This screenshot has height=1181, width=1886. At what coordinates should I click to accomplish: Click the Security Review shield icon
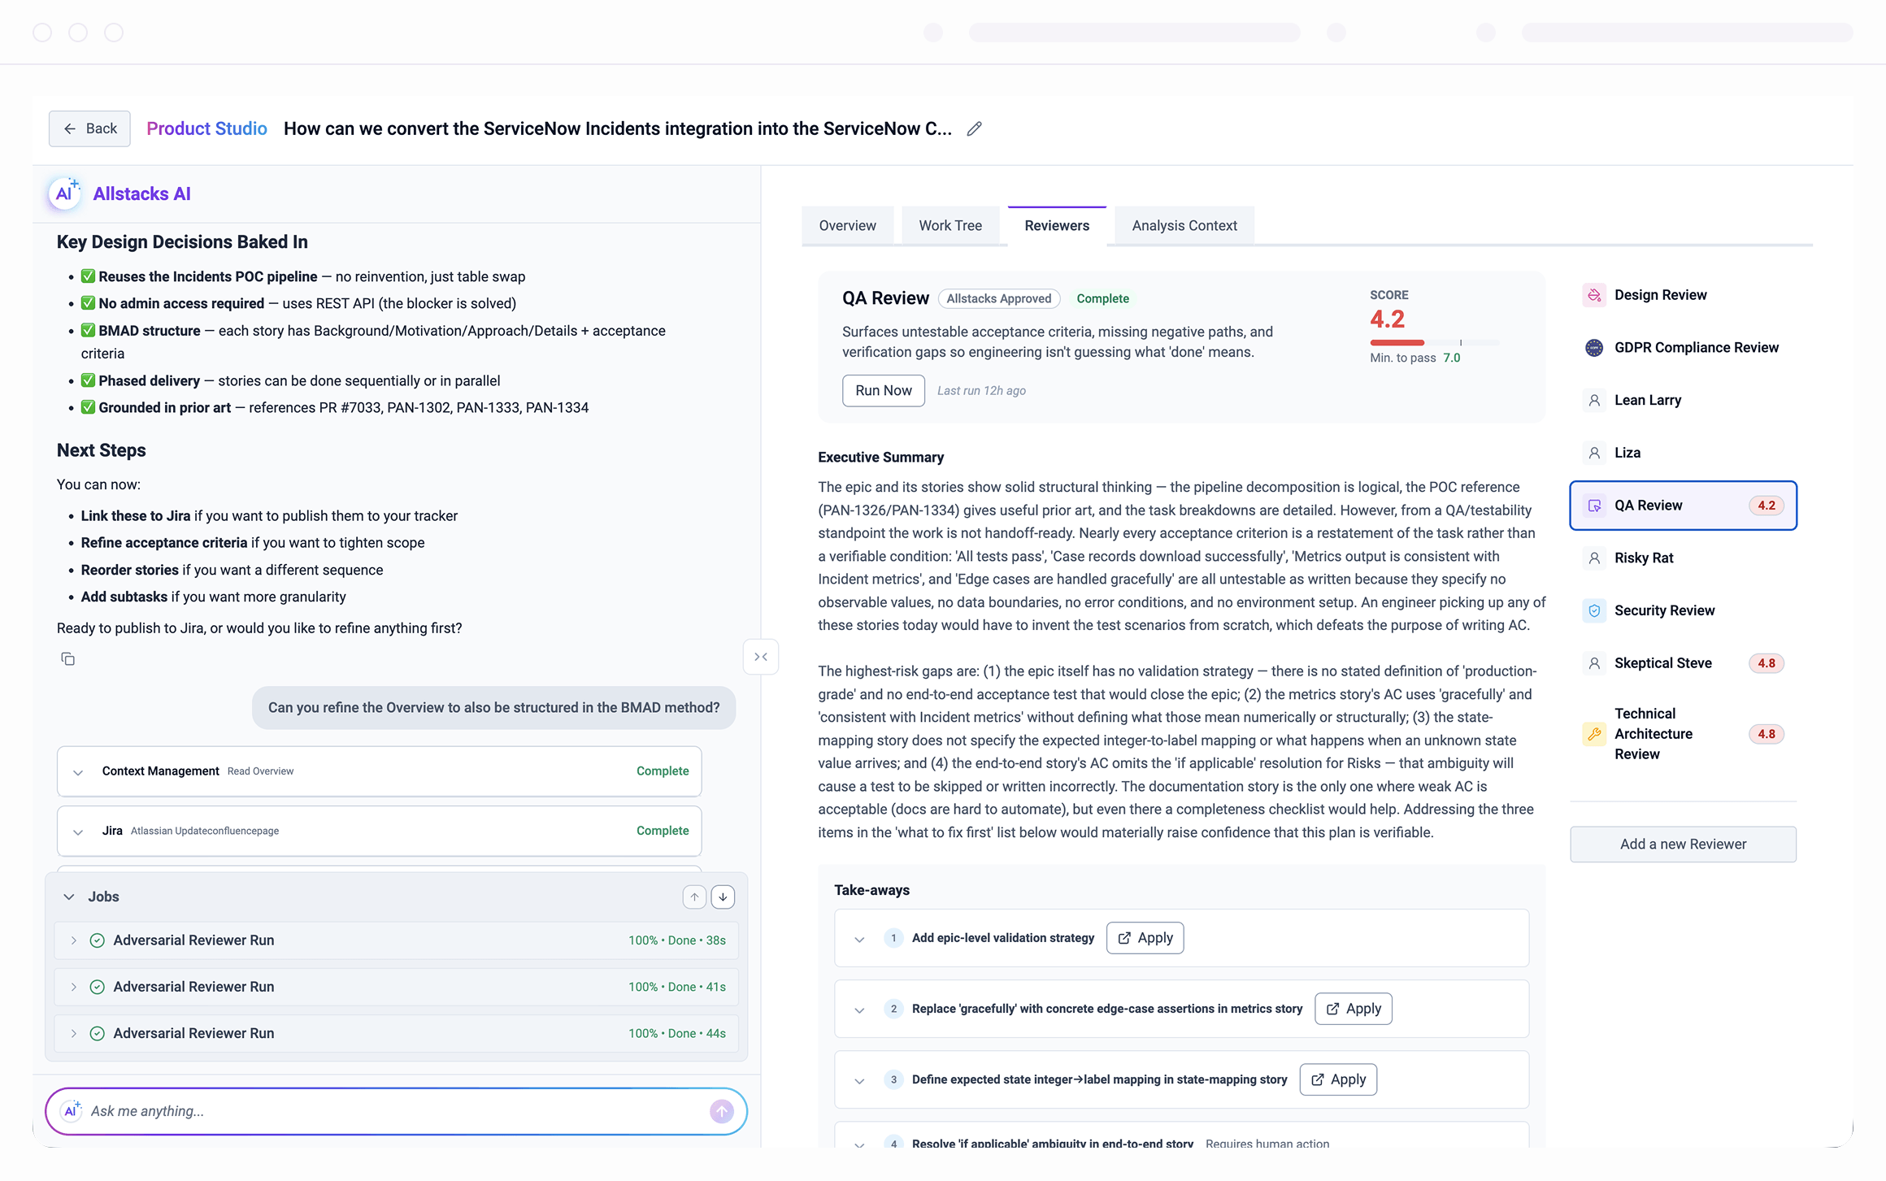coord(1594,610)
